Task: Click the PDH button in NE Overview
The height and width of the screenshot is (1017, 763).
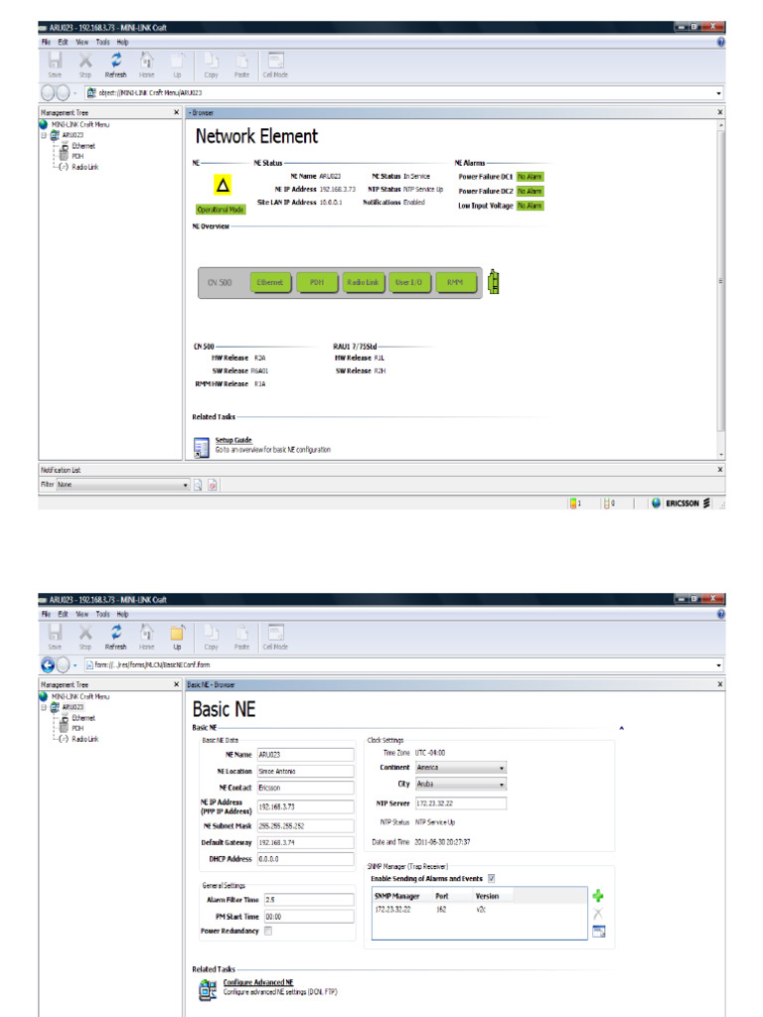Action: [x=317, y=282]
